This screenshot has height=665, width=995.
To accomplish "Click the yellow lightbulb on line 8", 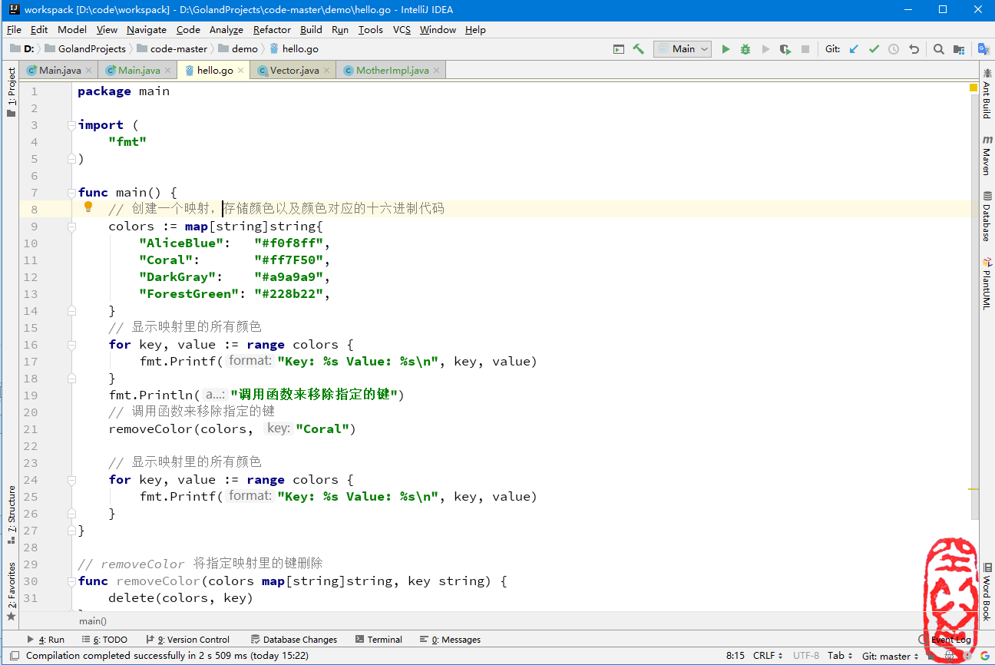I will tap(88, 207).
